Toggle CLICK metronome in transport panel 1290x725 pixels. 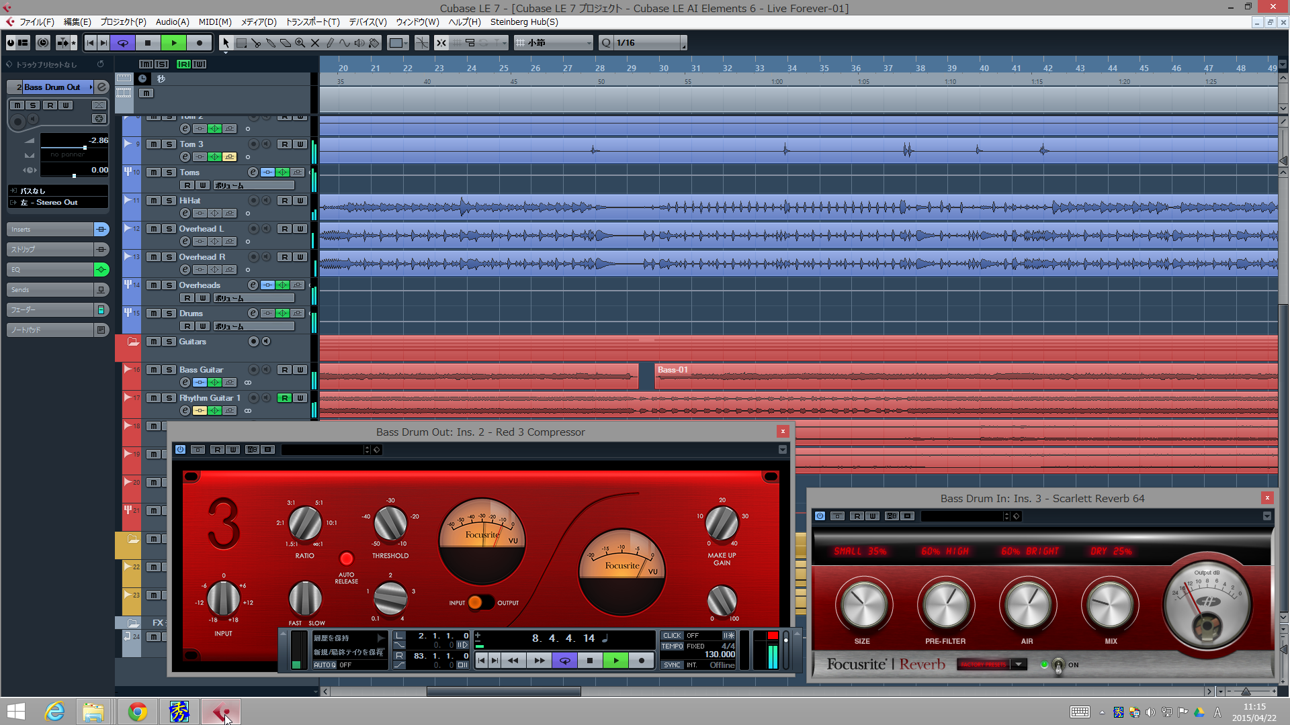pos(672,635)
